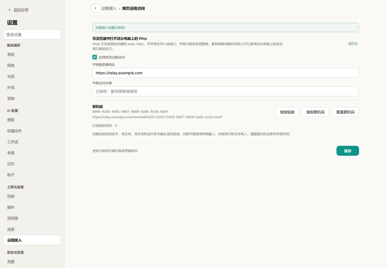Click the 密钥只保存在操作系统凭据库中 note

click(x=116, y=151)
